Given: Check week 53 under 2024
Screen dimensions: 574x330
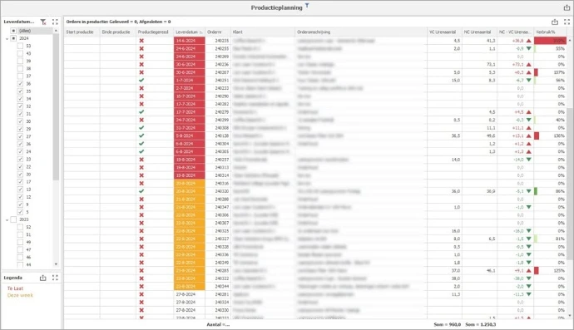Looking at the screenshot, I should pos(20,46).
